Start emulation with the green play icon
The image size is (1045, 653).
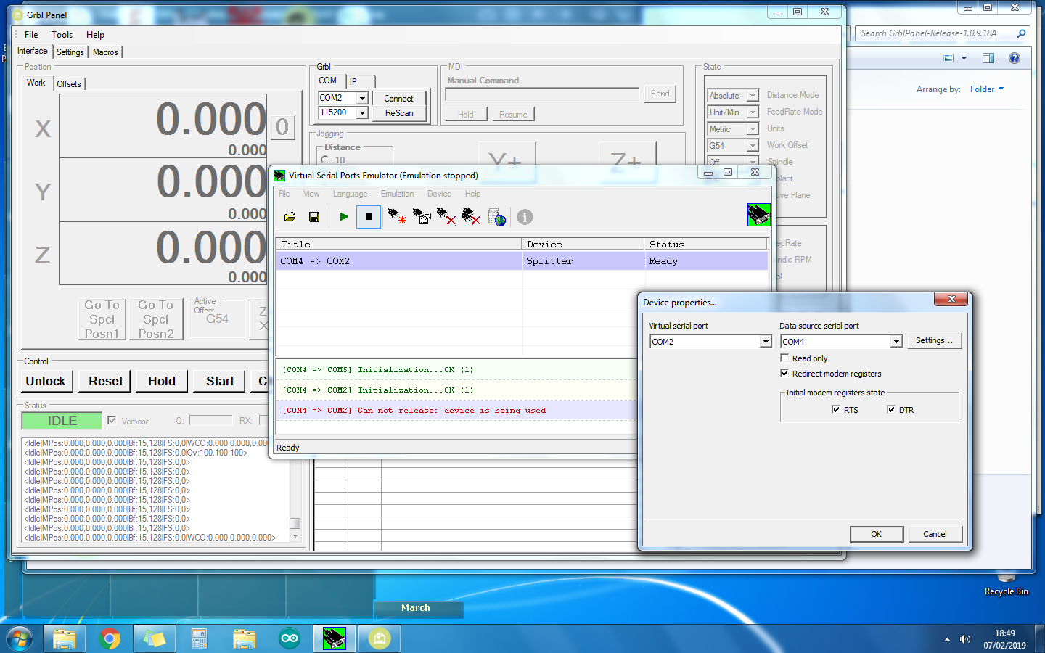344,216
